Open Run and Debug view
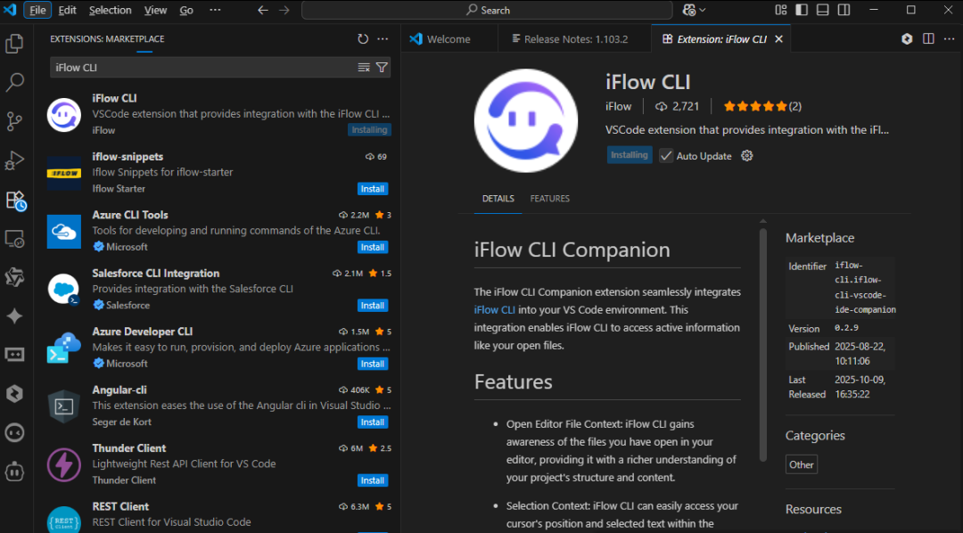 point(14,160)
